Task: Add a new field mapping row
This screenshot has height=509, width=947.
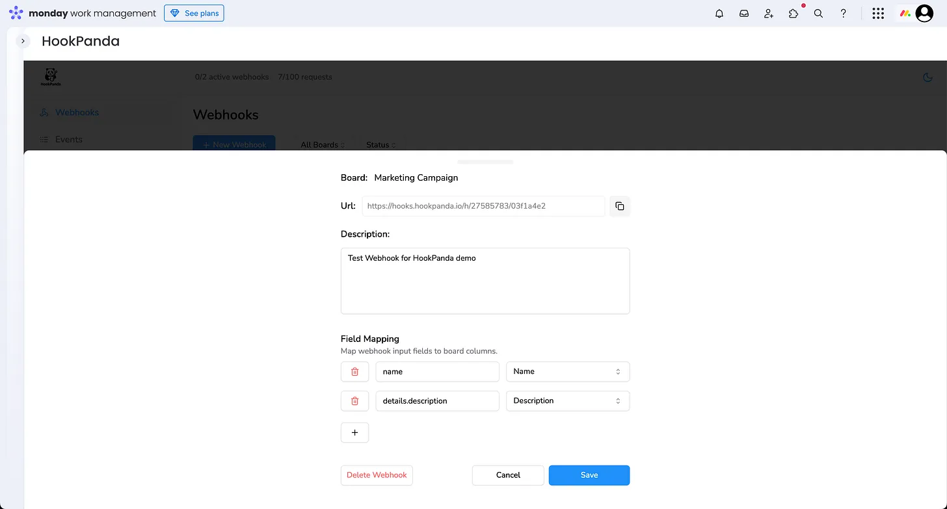Action: click(354, 433)
